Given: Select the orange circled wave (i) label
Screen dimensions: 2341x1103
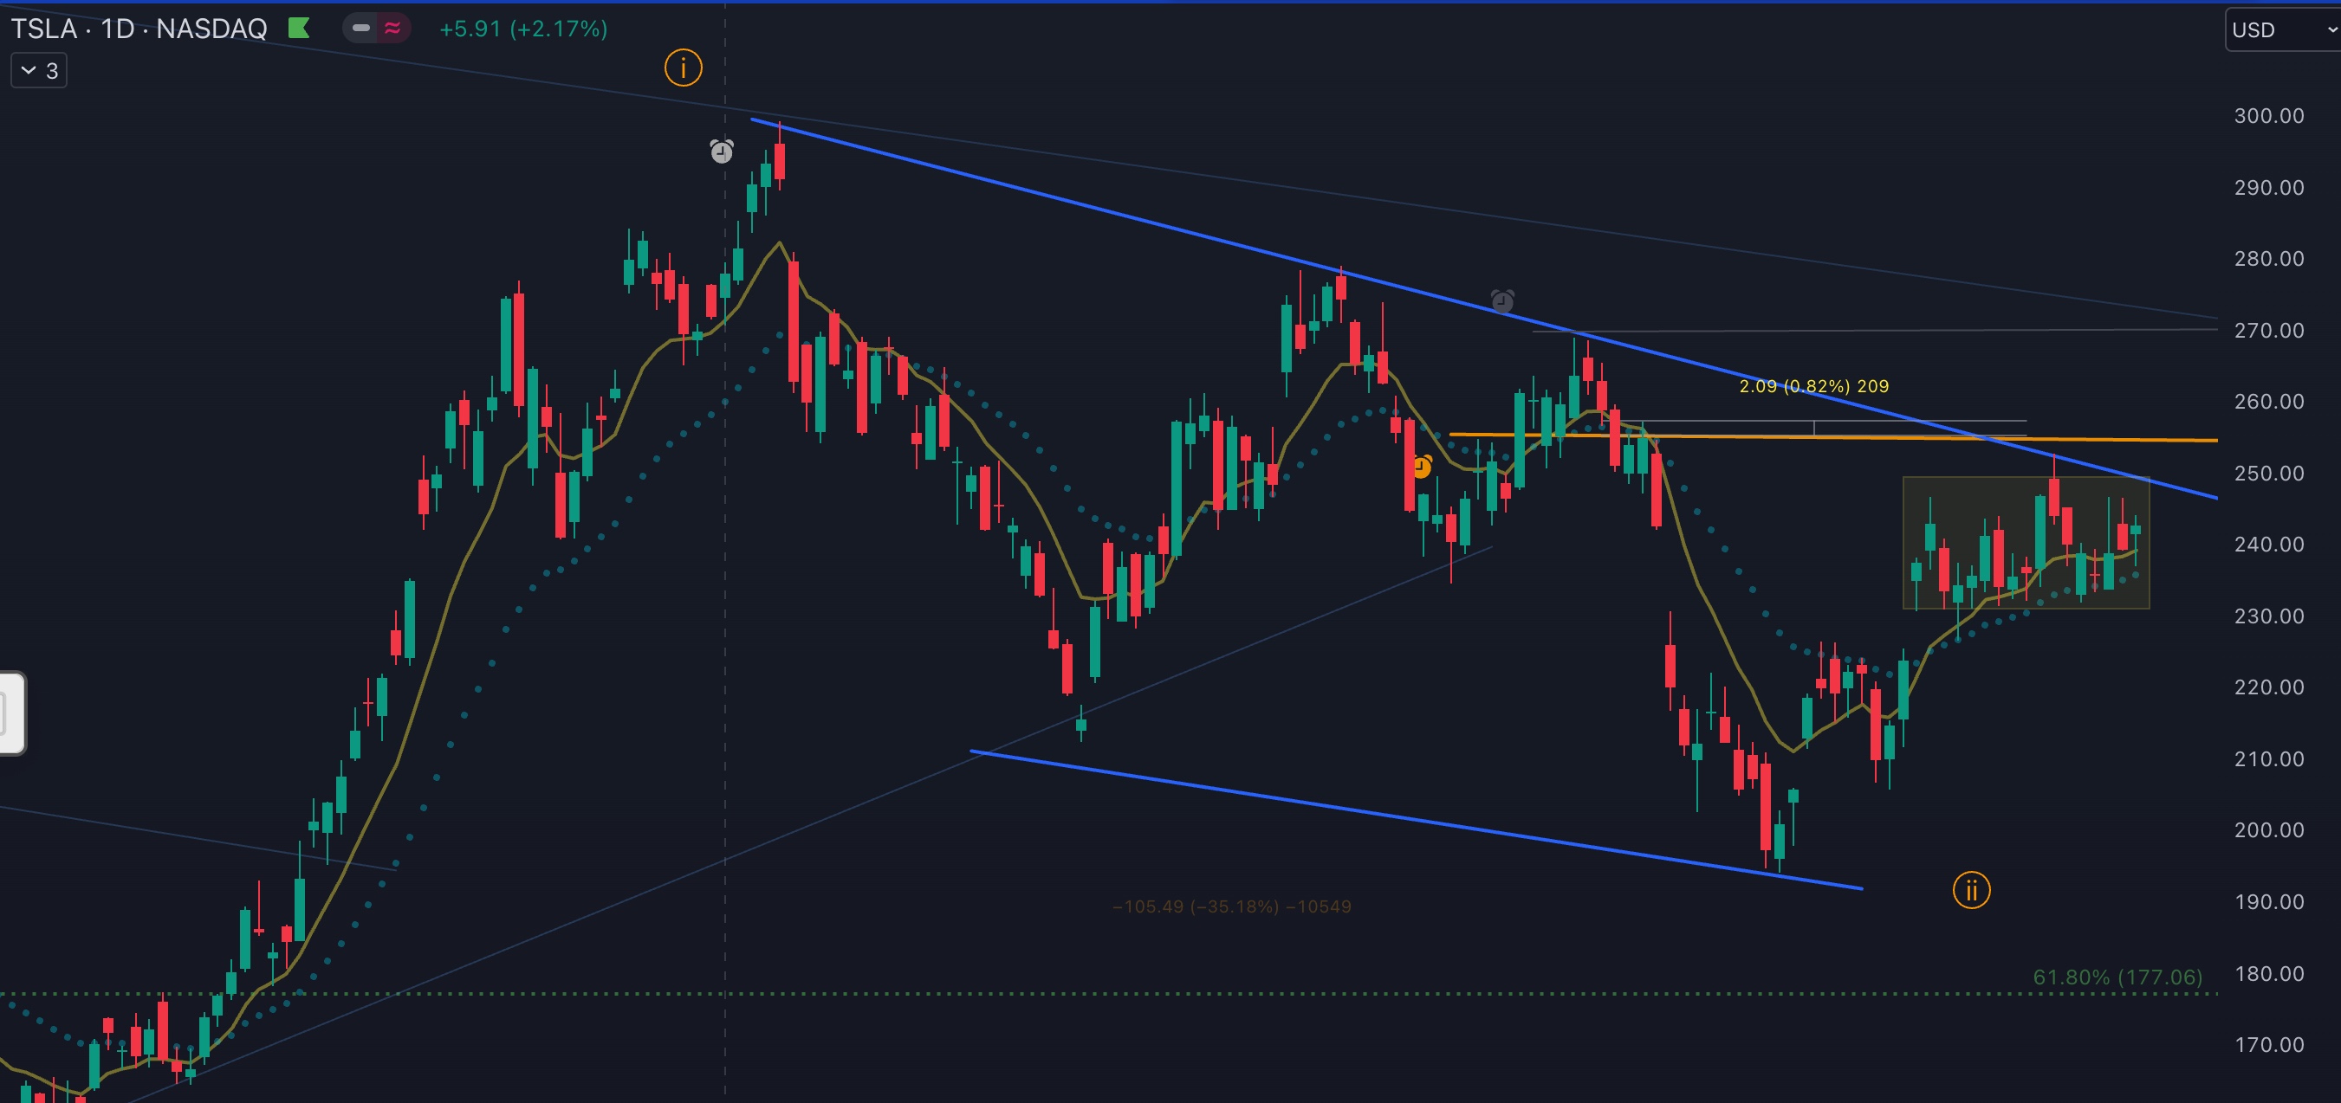Looking at the screenshot, I should 684,68.
